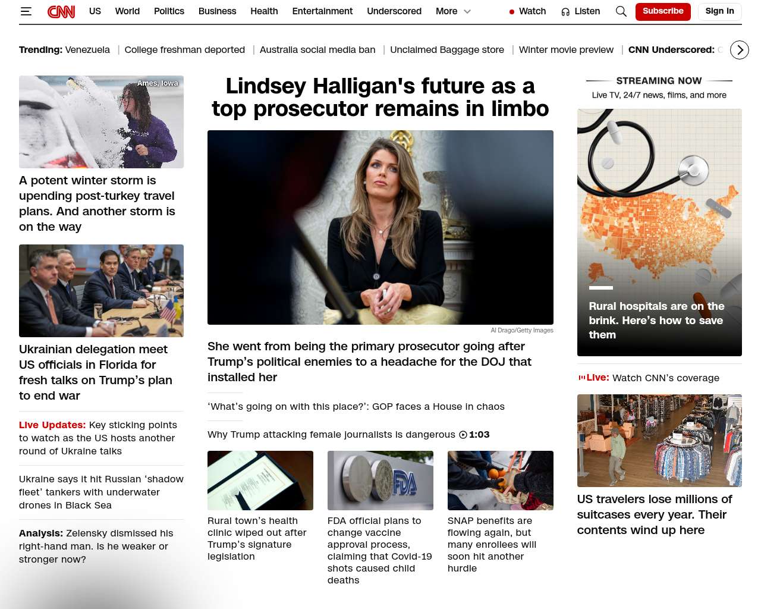Open GOP faces a House in chaos story

356,407
